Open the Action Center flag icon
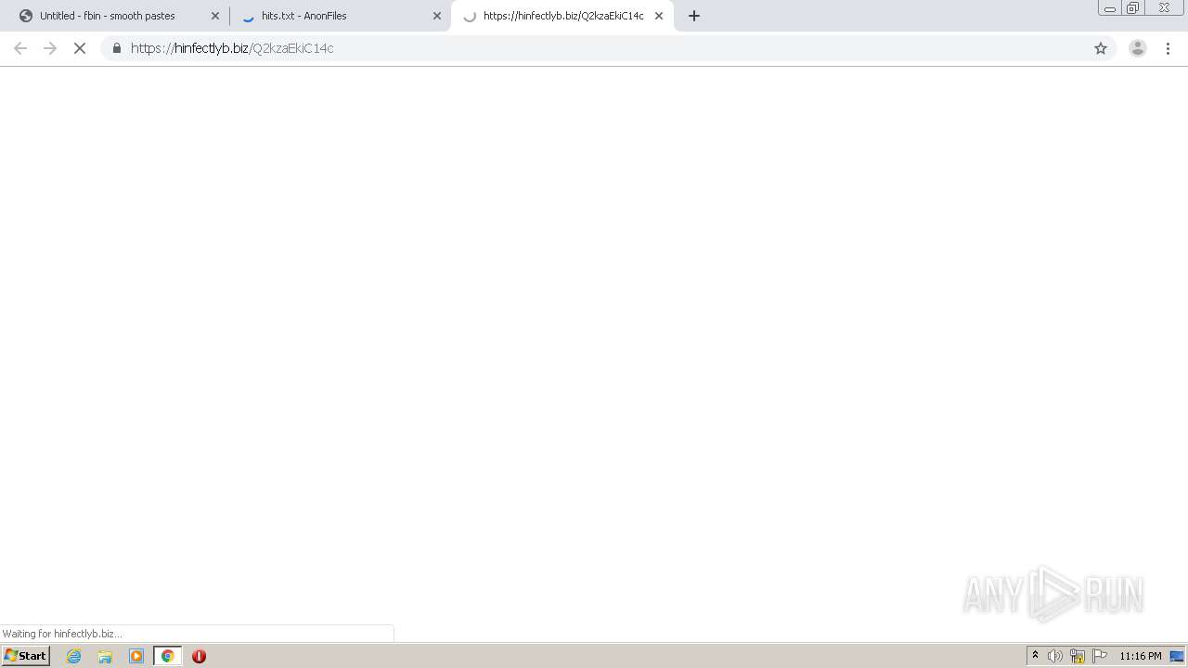Image resolution: width=1188 pixels, height=668 pixels. [1100, 656]
